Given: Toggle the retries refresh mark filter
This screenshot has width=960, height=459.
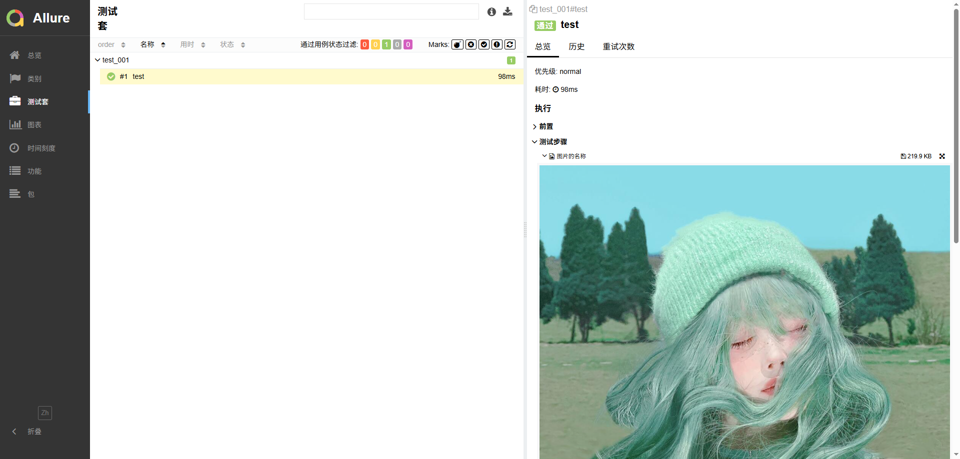Looking at the screenshot, I should click(x=510, y=45).
